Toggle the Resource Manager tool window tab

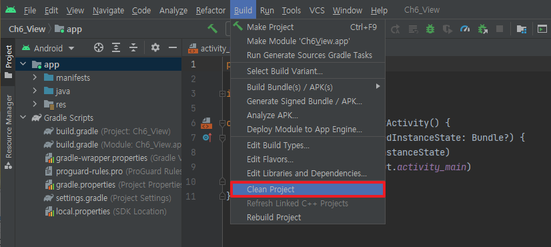pos(8,132)
